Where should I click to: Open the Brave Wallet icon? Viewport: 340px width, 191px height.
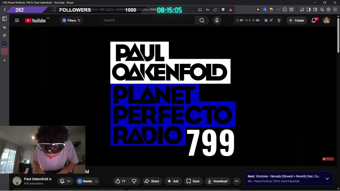(x=315, y=10)
